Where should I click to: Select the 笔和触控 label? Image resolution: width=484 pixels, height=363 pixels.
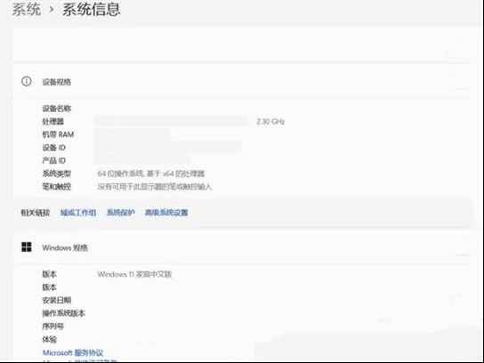pos(56,187)
